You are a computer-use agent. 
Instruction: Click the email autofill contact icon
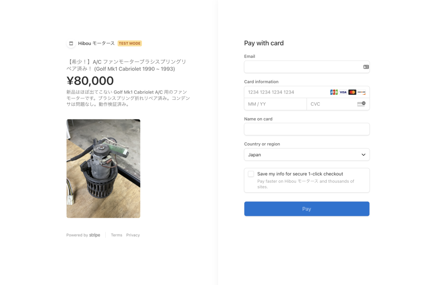tap(366, 67)
